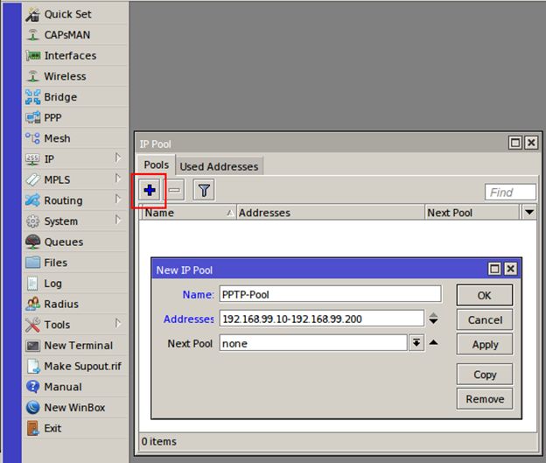
Task: Open the IP submenu
Action: click(x=75, y=159)
